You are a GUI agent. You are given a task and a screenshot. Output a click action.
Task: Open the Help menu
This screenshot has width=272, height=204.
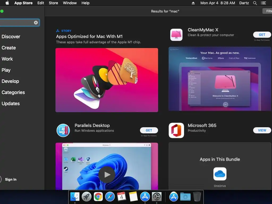(x=86, y=3)
